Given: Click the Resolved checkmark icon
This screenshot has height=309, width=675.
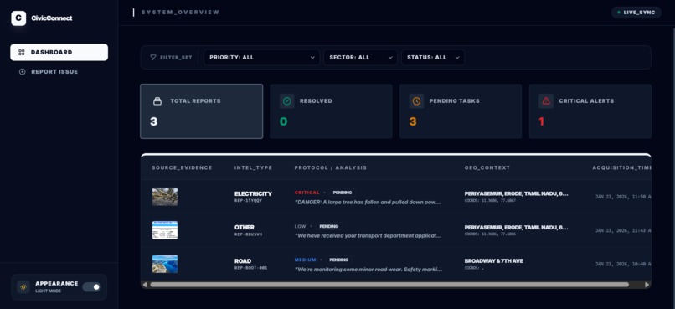Looking at the screenshot, I should pyautogui.click(x=286, y=101).
